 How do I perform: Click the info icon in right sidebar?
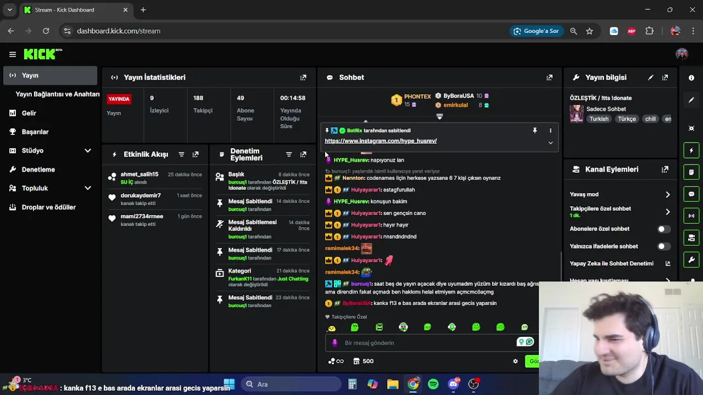pos(691,78)
